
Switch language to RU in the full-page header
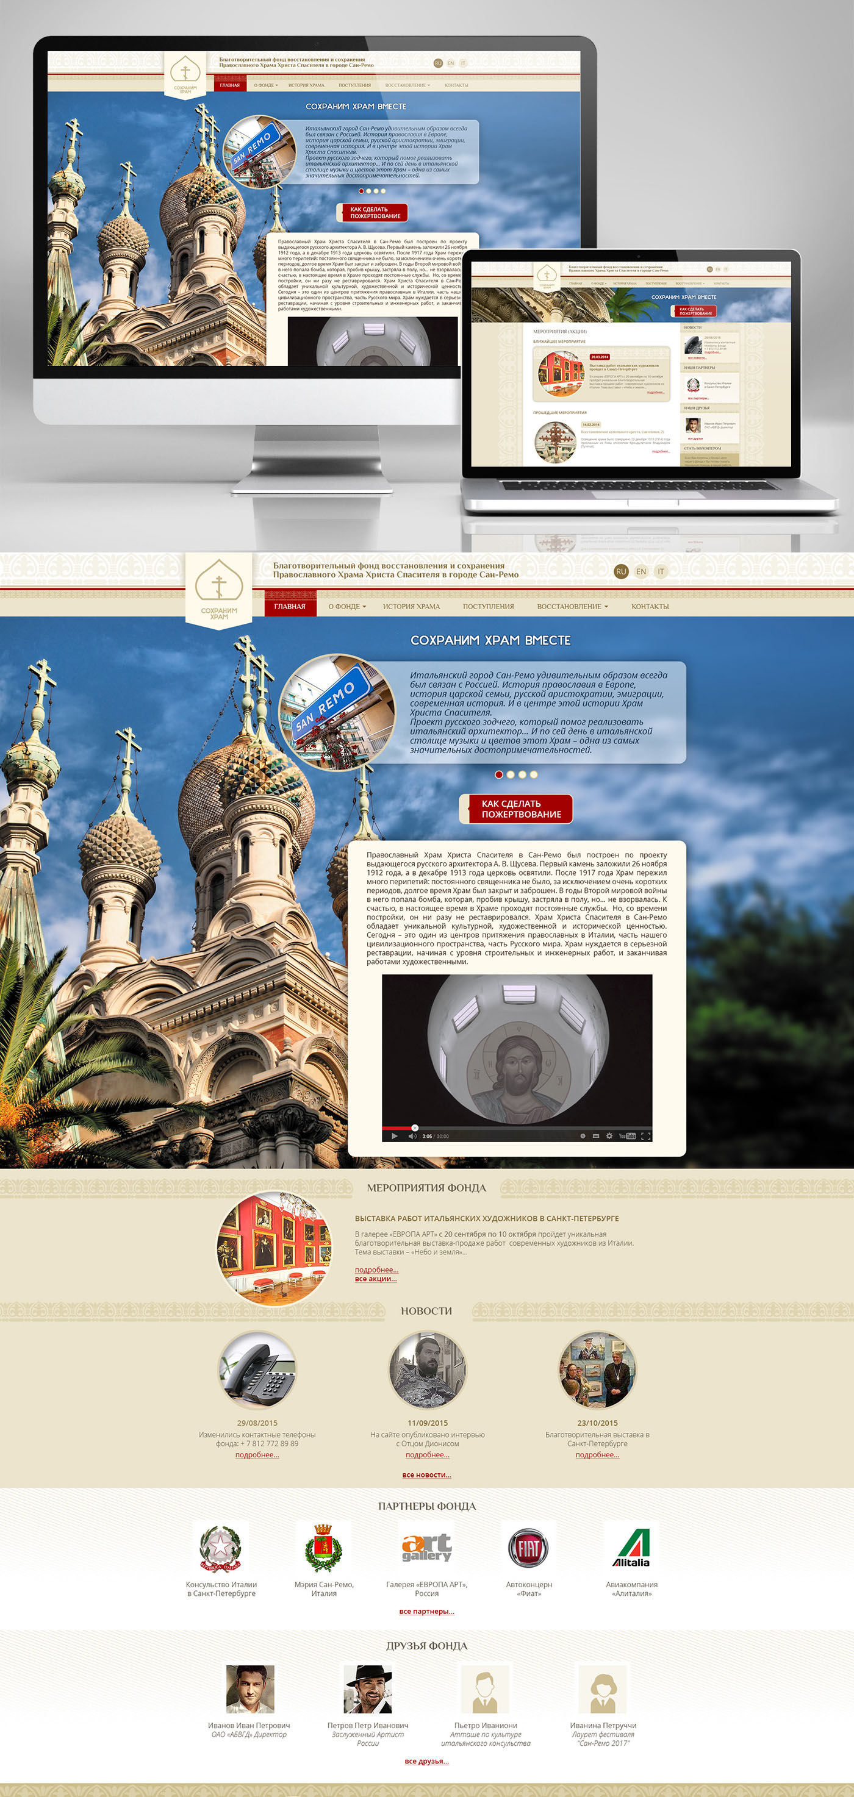click(621, 571)
